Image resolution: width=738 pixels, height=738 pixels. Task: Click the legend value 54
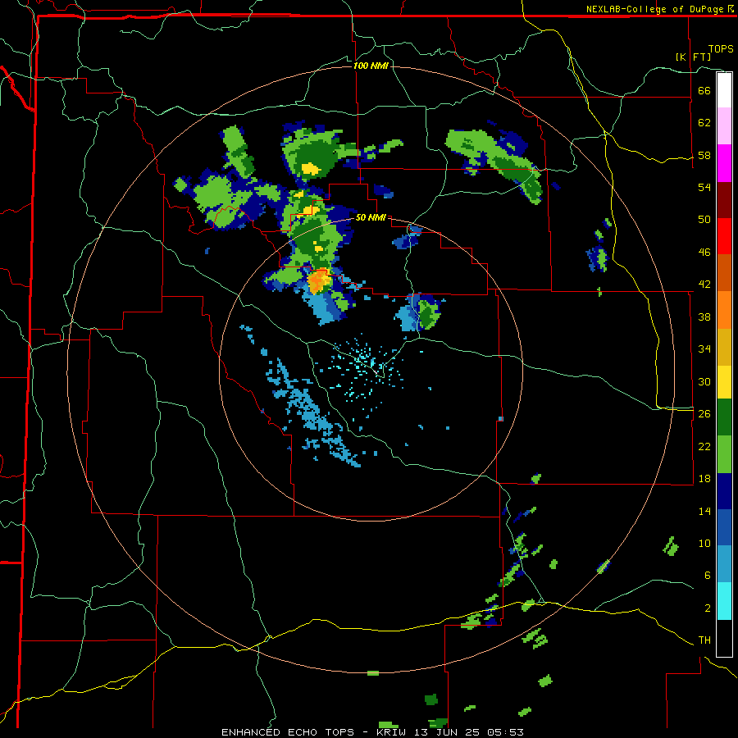click(704, 187)
